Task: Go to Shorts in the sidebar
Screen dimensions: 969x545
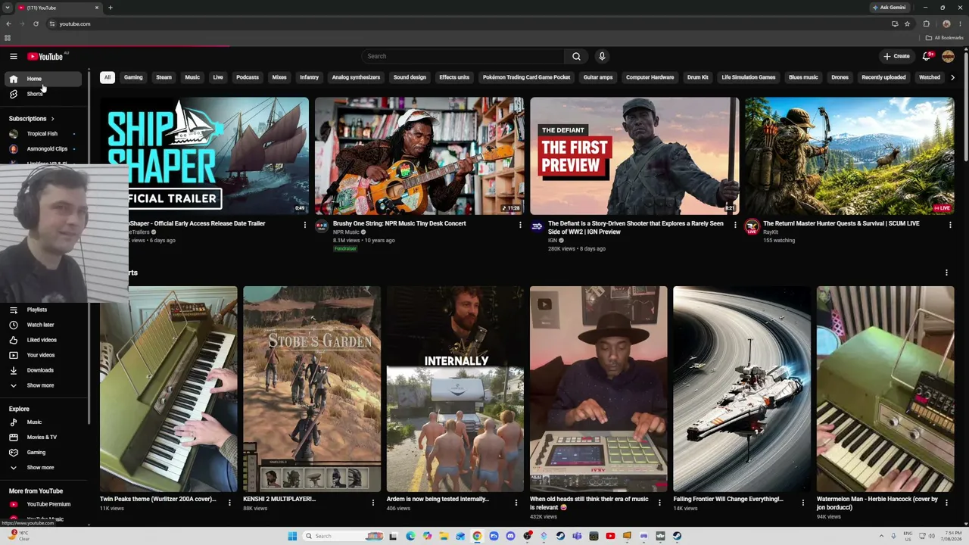Action: 42,94
